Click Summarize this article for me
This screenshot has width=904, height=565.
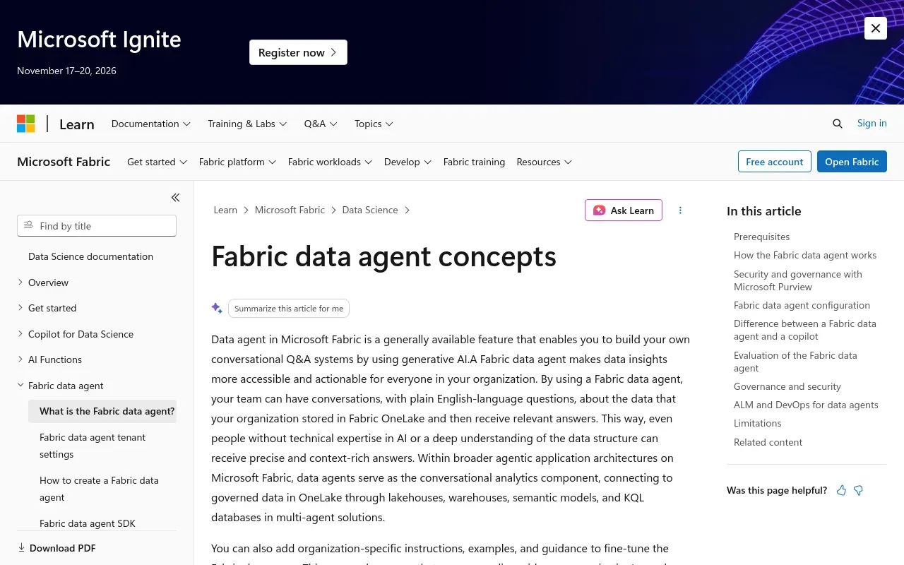click(x=289, y=309)
